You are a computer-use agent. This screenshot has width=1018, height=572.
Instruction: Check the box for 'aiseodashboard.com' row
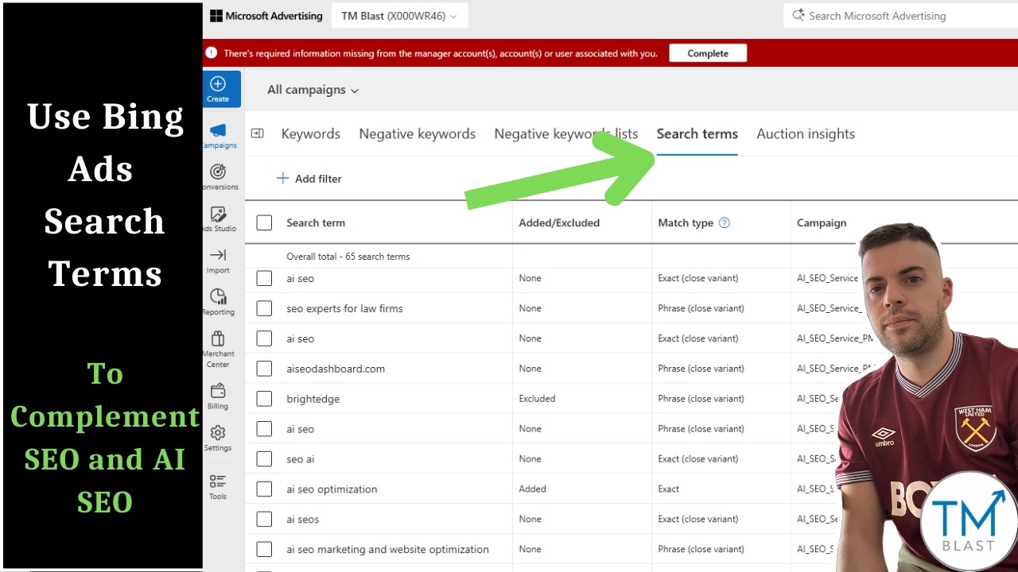pyautogui.click(x=264, y=369)
